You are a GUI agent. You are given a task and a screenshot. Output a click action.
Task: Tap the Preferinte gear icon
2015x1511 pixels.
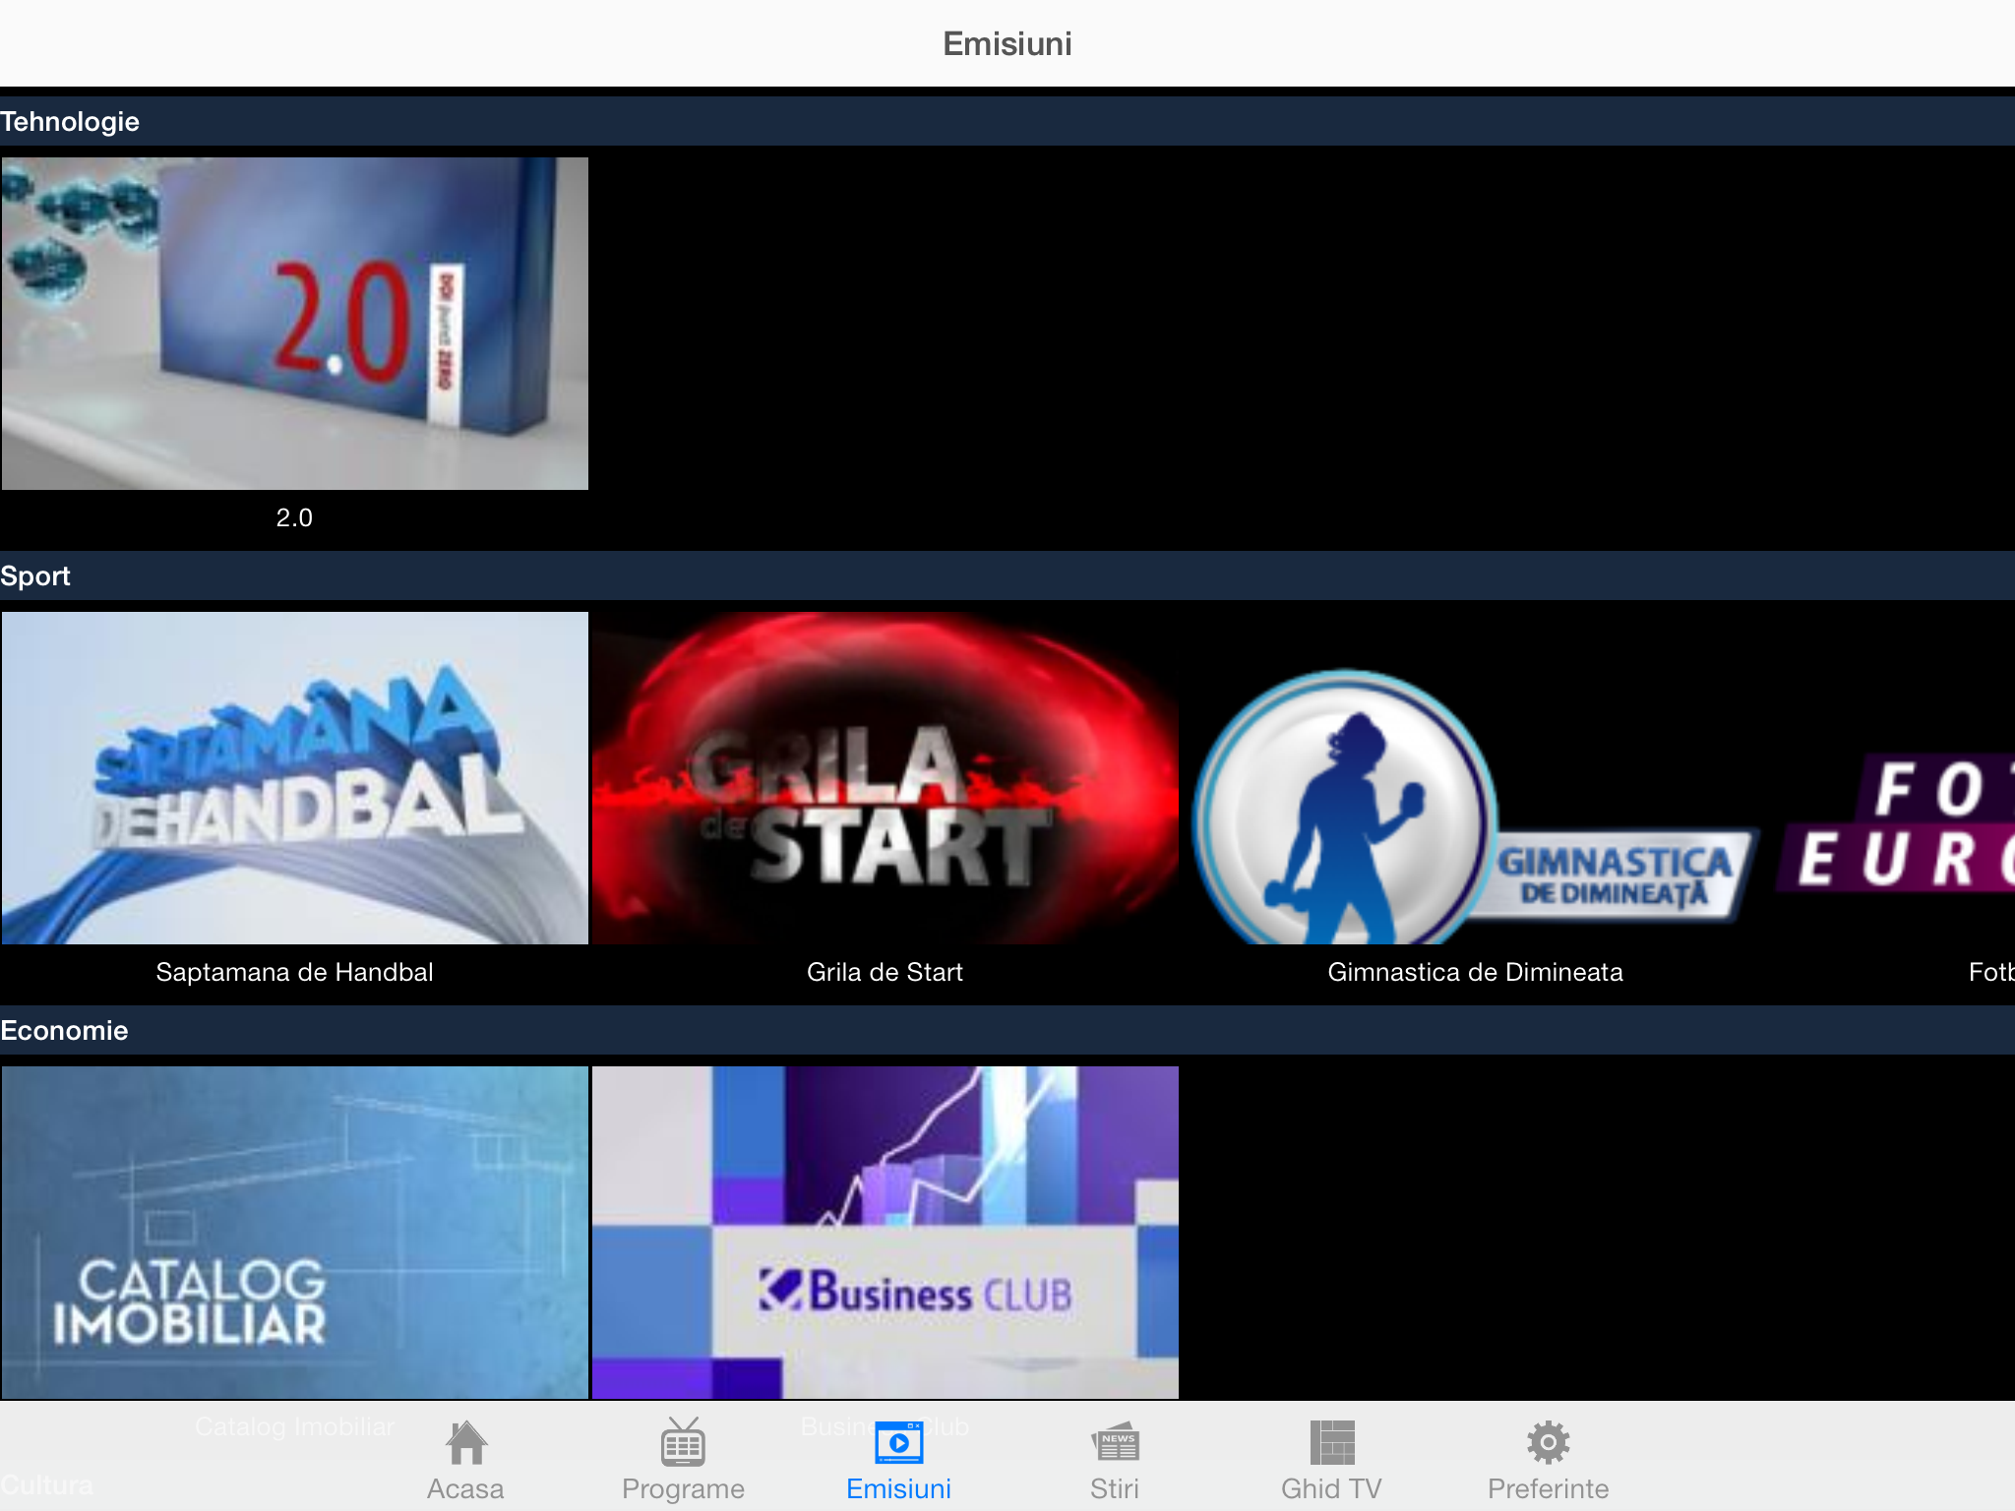coord(1548,1442)
